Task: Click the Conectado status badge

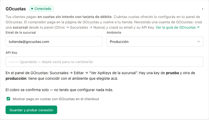Action: click(41, 9)
